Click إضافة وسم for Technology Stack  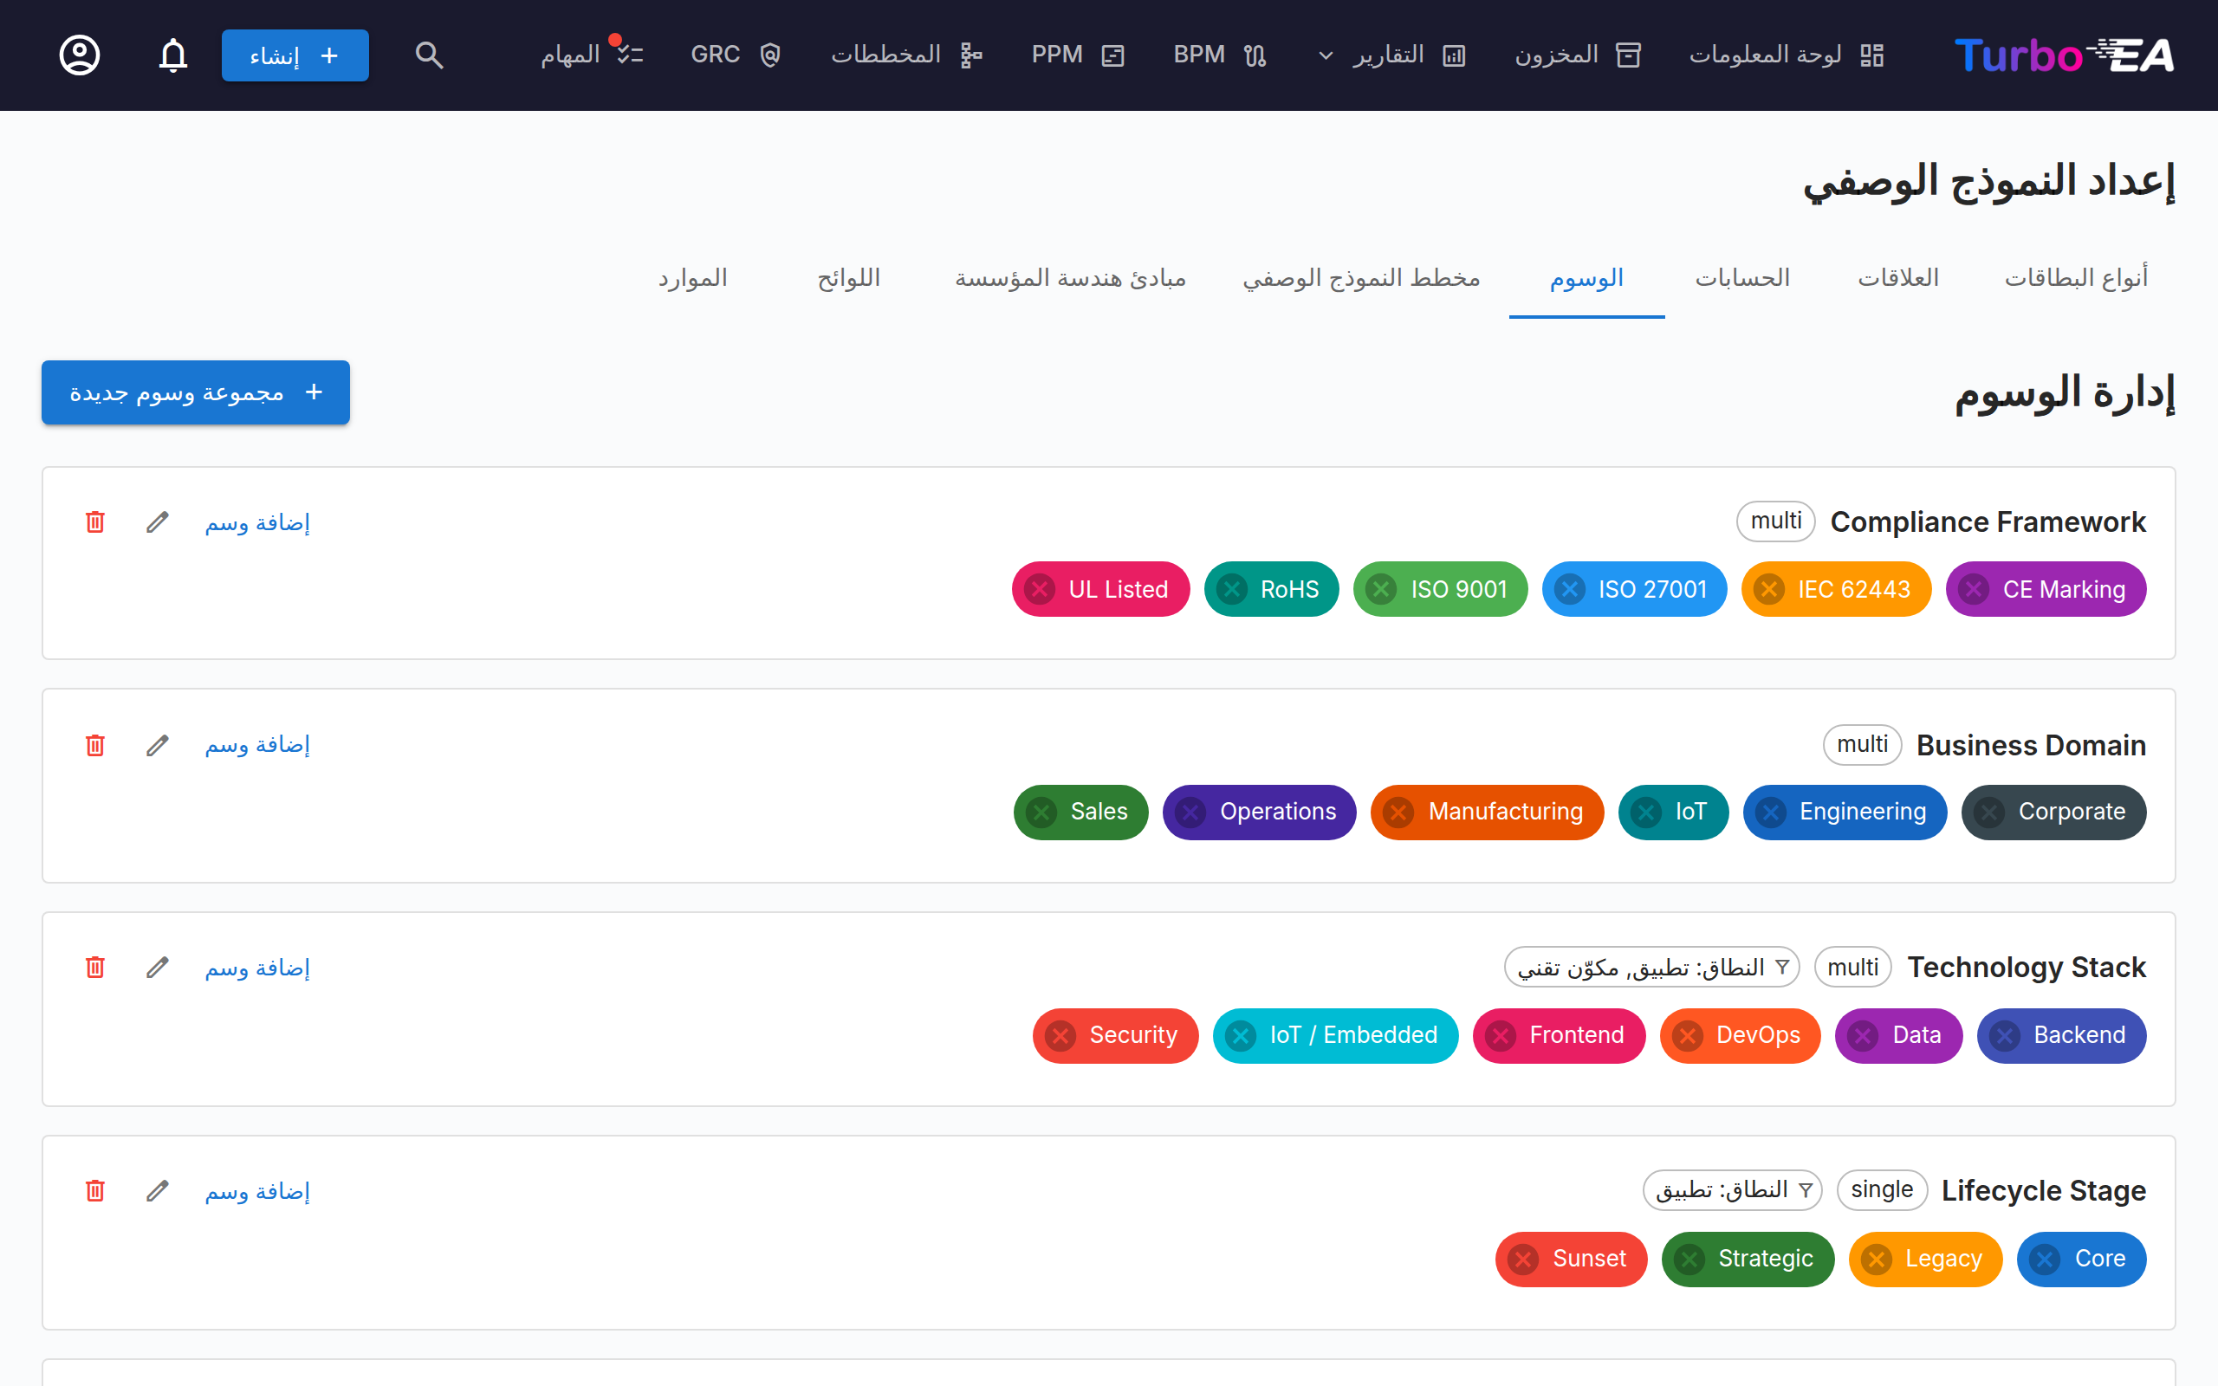(257, 967)
